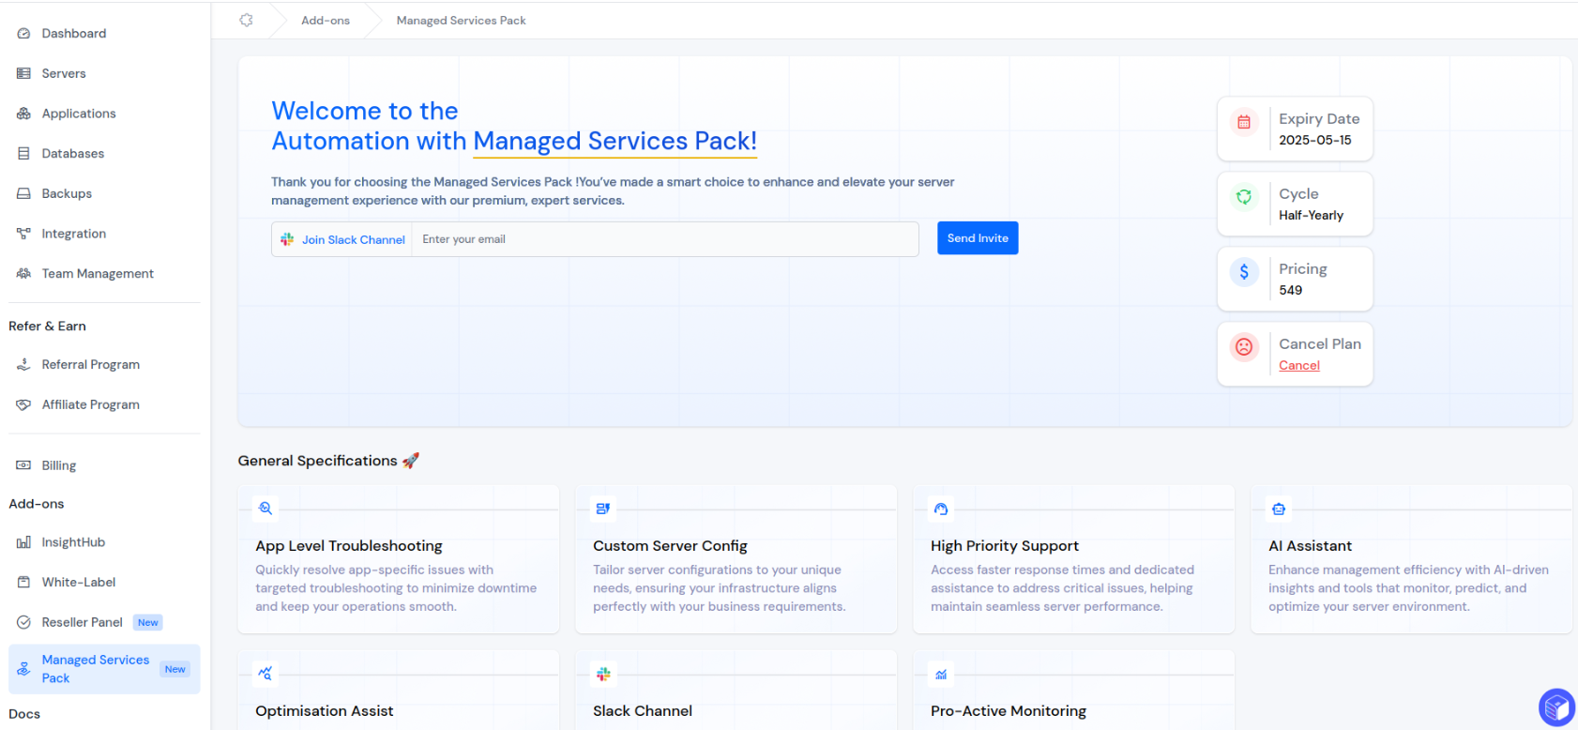Click the Team Management sidebar icon

[x=23, y=274]
